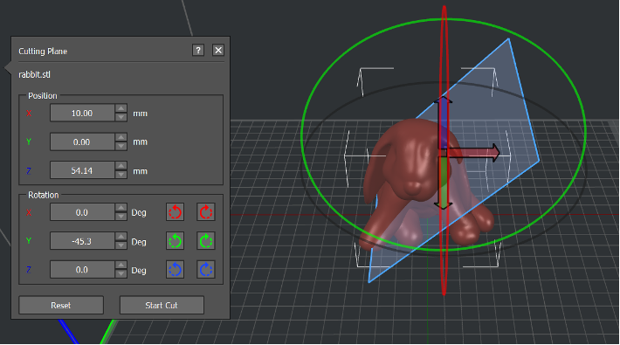Decrease Rotation Z with down stepper
The image size is (620, 345).
[x=121, y=274]
